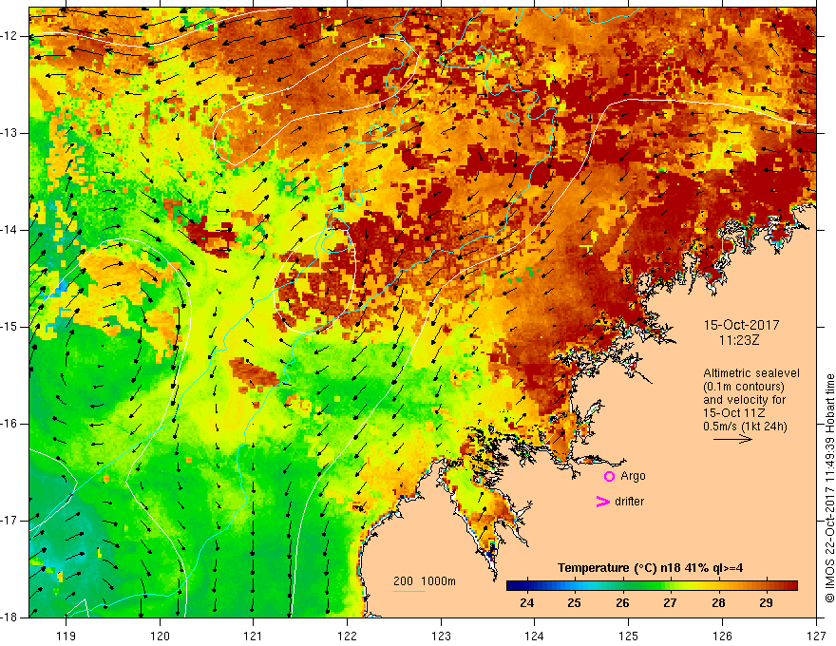Click the magenta Argo circle legend symbol
This screenshot has height=646, width=836.
click(x=609, y=477)
